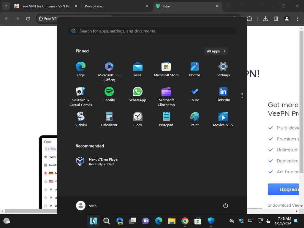Open Microsoft Clipchamp
This screenshot has width=304, height=228.
click(166, 96)
